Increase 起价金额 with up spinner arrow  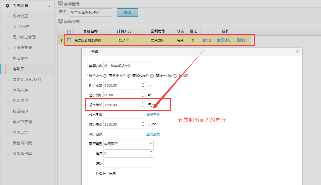(143, 83)
